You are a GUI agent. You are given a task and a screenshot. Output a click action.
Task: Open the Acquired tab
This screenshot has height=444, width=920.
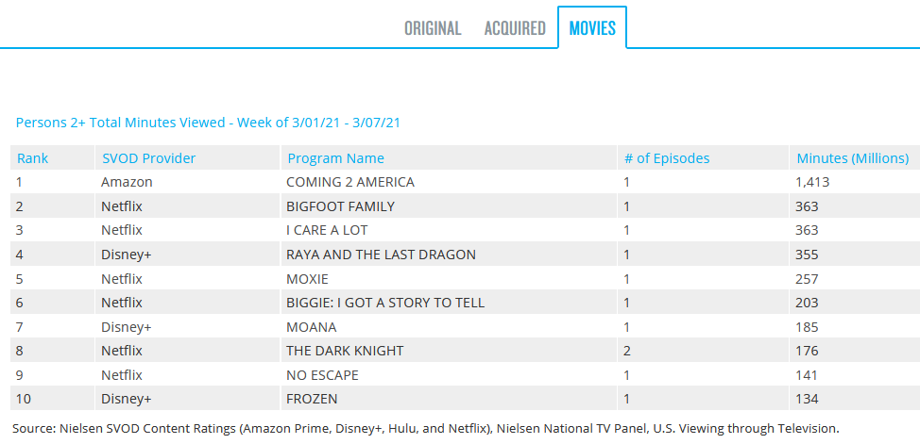click(515, 28)
